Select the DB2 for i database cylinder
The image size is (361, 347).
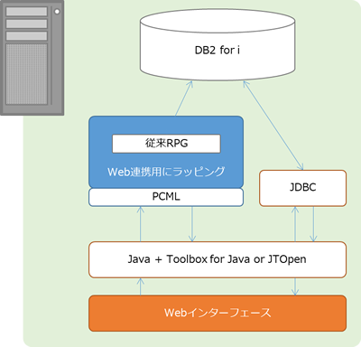pos(218,44)
